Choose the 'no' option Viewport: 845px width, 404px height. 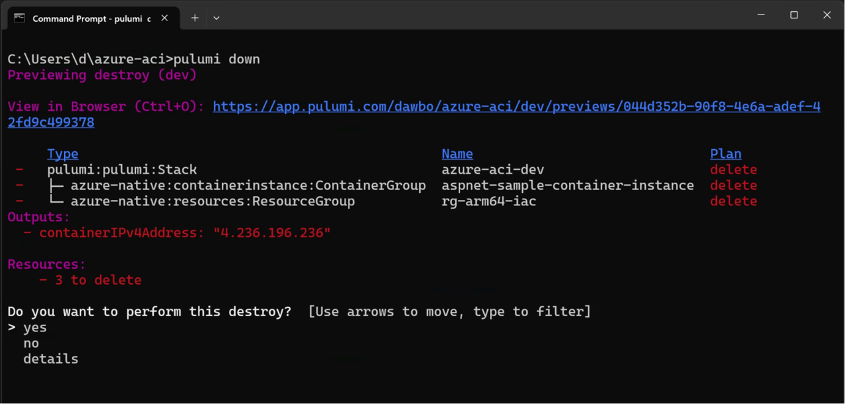[31, 343]
